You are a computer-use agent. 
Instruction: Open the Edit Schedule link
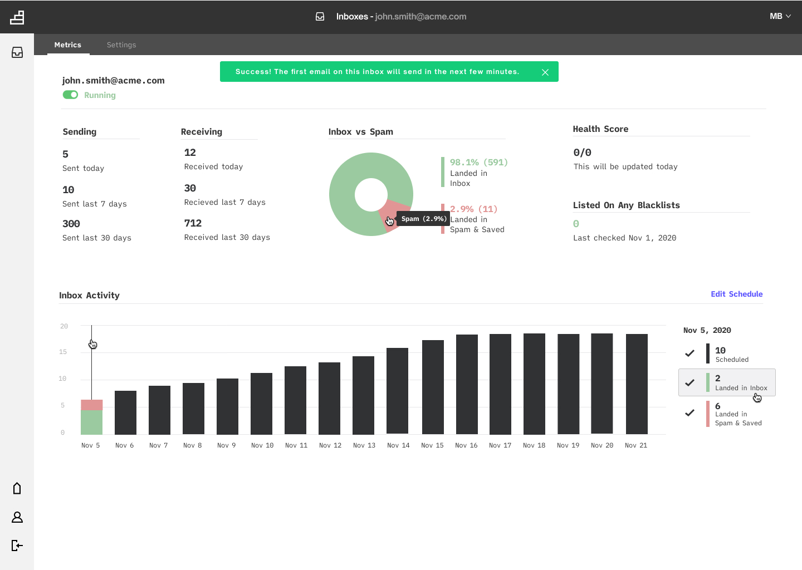(736, 294)
